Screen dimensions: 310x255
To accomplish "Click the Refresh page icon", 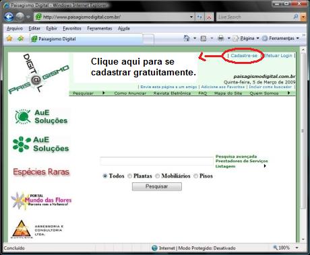I will pyautogui.click(x=199, y=17).
